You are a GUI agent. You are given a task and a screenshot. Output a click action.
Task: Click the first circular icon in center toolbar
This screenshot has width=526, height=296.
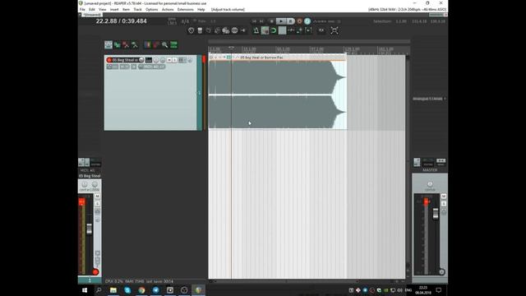tap(191, 30)
